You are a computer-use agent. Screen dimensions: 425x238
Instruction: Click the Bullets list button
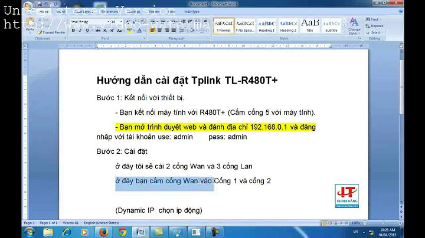(x=153, y=22)
